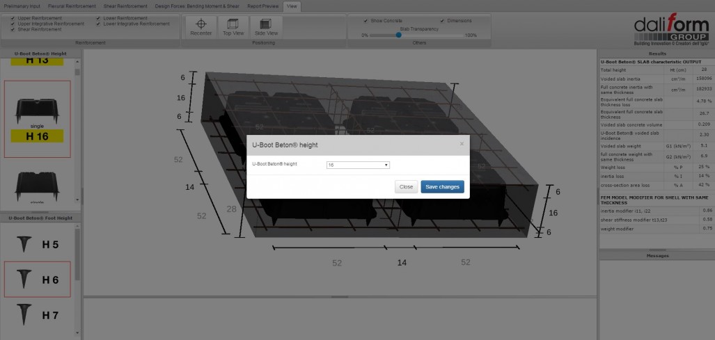
Task: Toggle Shear Reinforcement checkbox
Action: point(13,29)
